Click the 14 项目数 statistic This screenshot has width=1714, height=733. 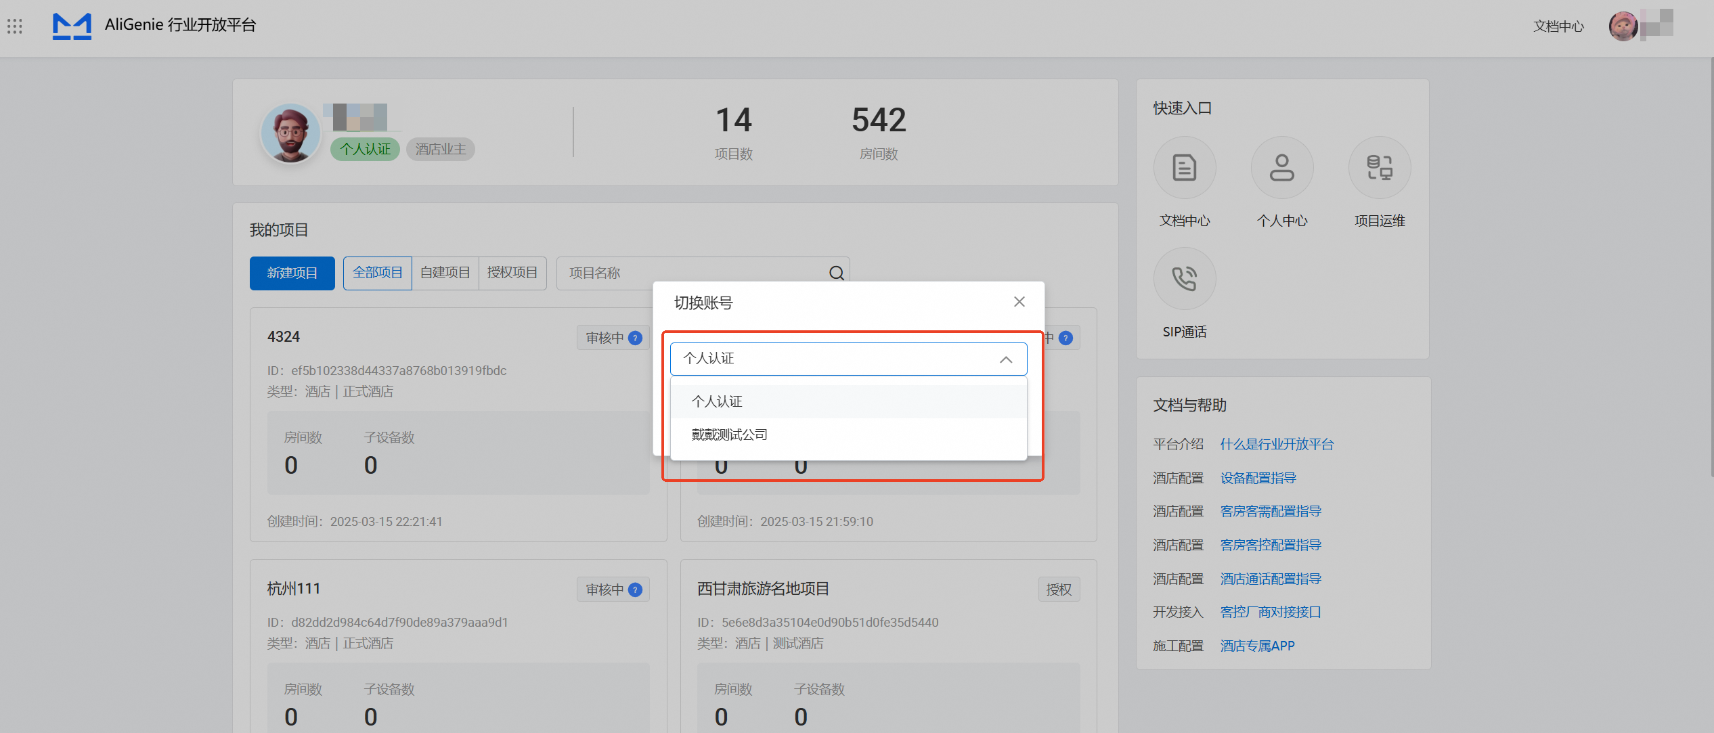734,133
